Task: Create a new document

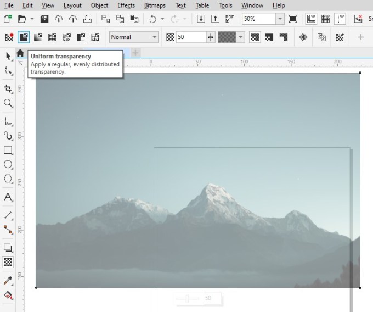Action: (8, 19)
